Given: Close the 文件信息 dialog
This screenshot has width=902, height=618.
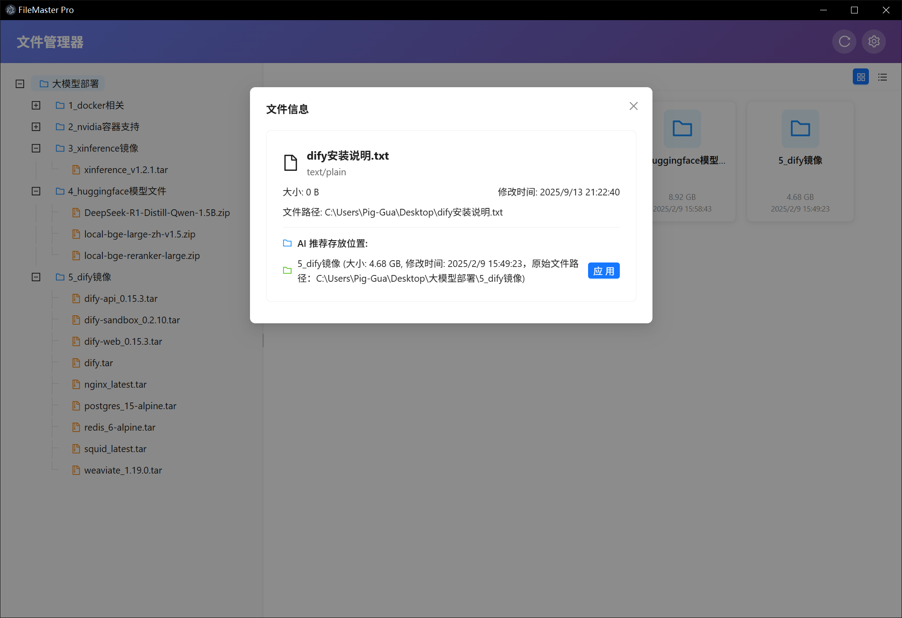Looking at the screenshot, I should pyautogui.click(x=633, y=106).
